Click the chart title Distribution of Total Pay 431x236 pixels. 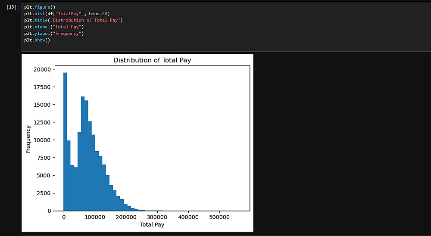coord(152,60)
